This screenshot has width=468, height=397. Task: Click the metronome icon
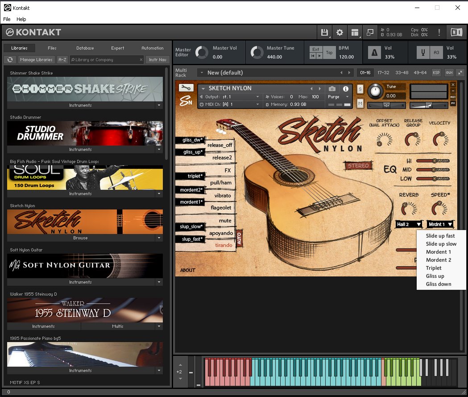tap(374, 53)
